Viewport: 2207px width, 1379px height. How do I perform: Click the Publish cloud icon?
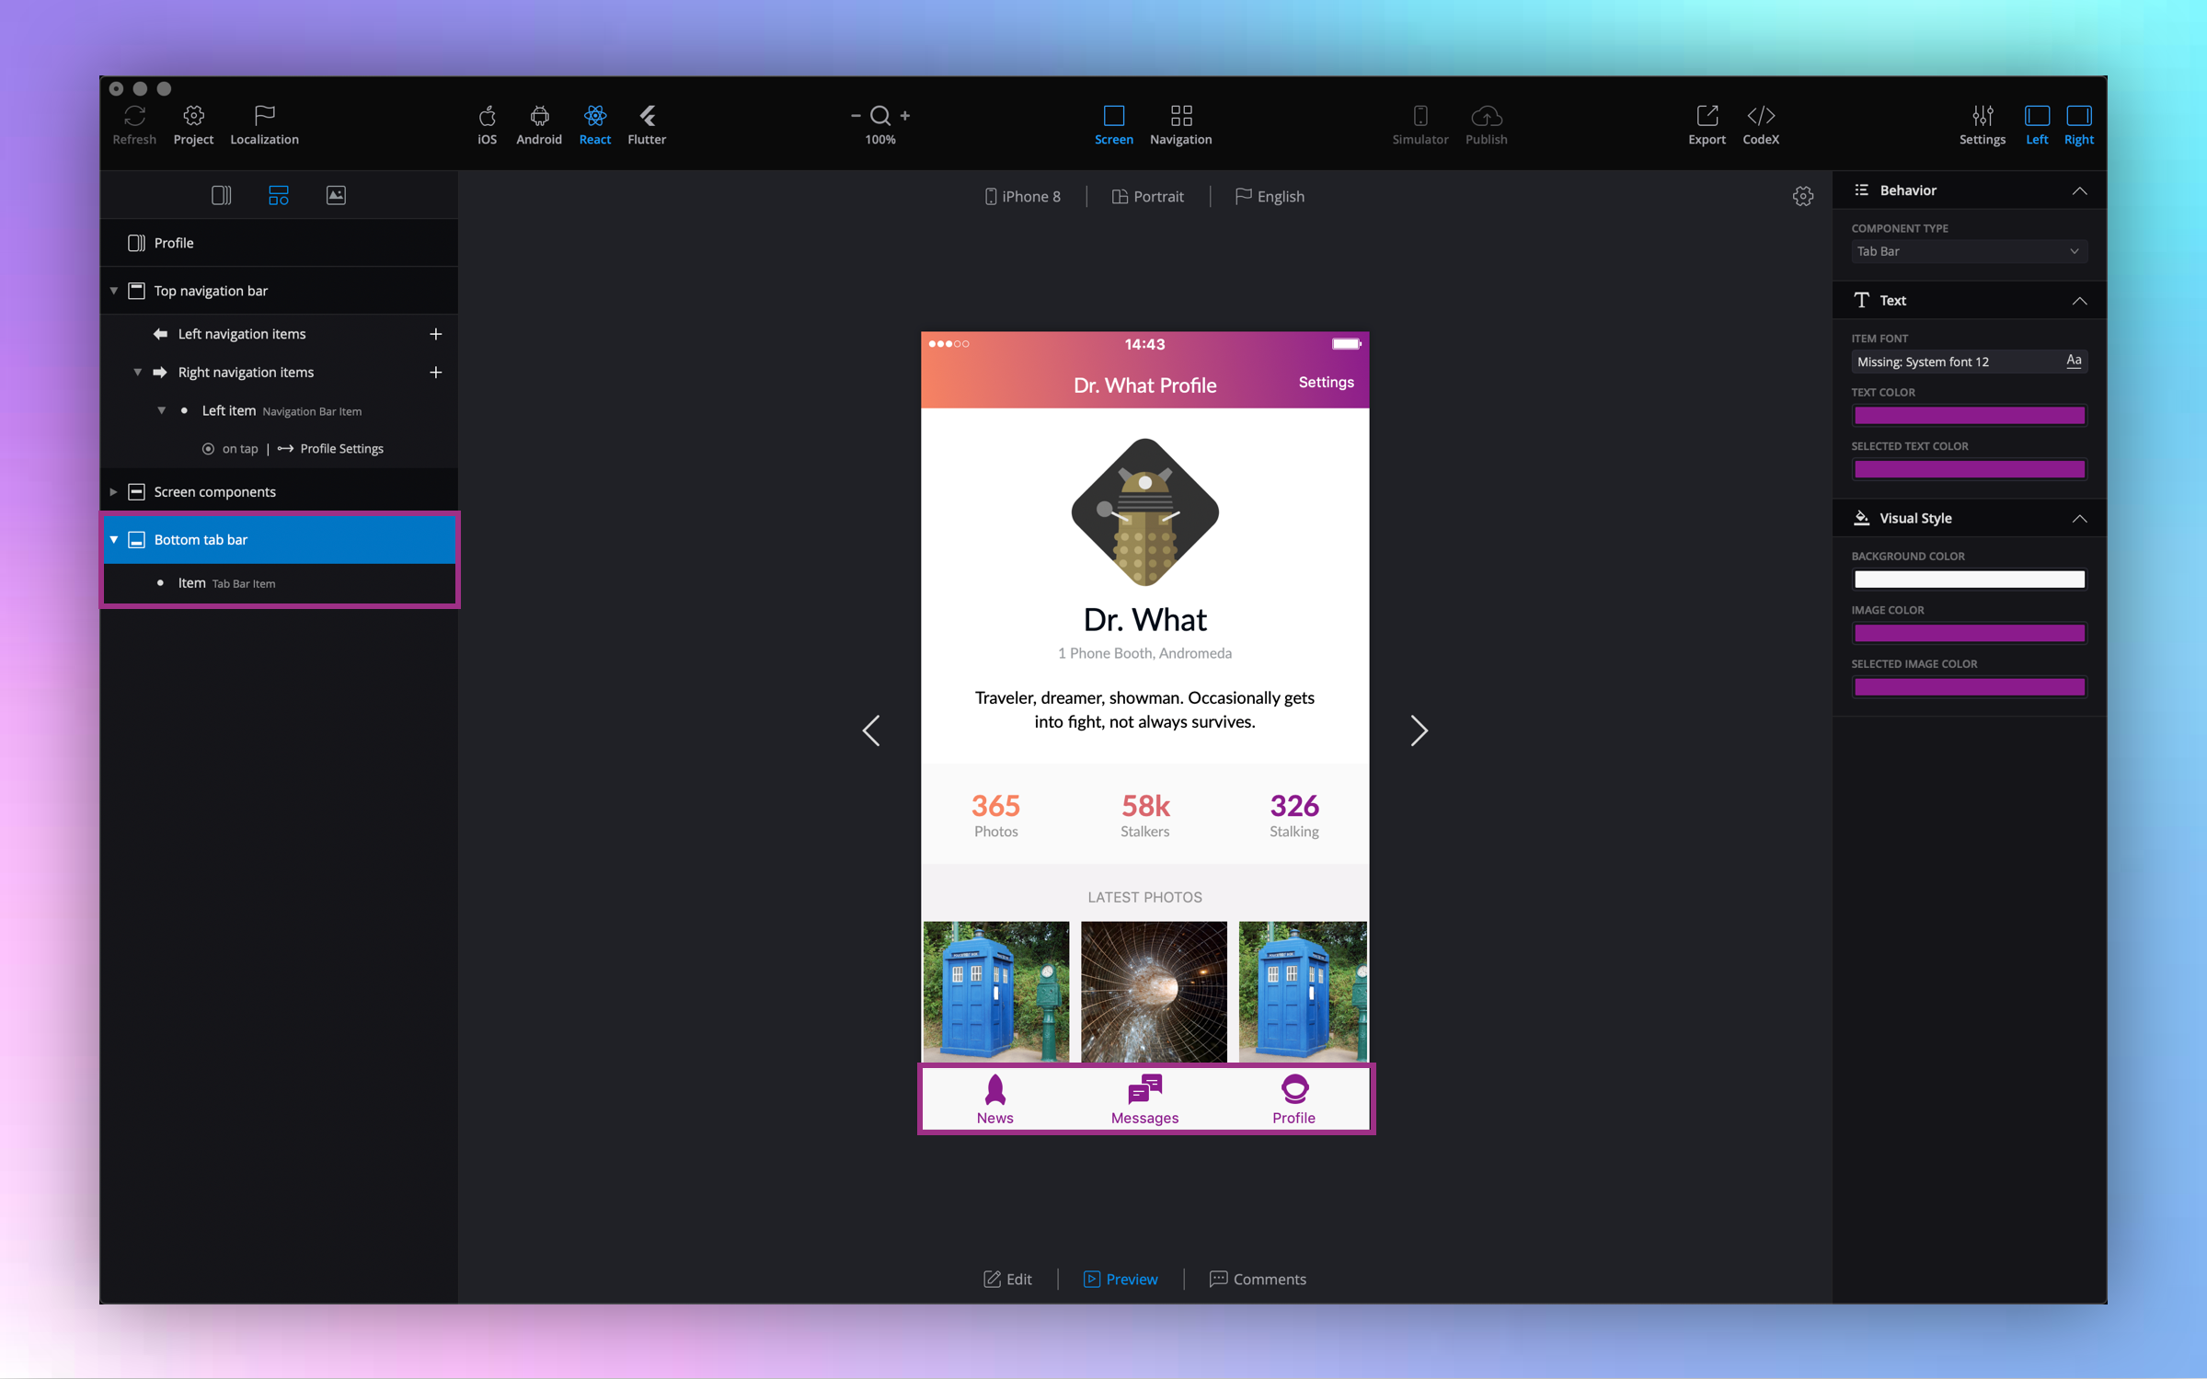click(1486, 124)
